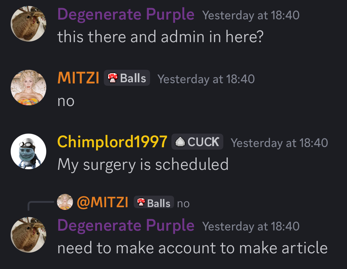The width and height of the screenshot is (347, 269).
Task: Click the "need to make account to make article" message
Action: (192, 248)
